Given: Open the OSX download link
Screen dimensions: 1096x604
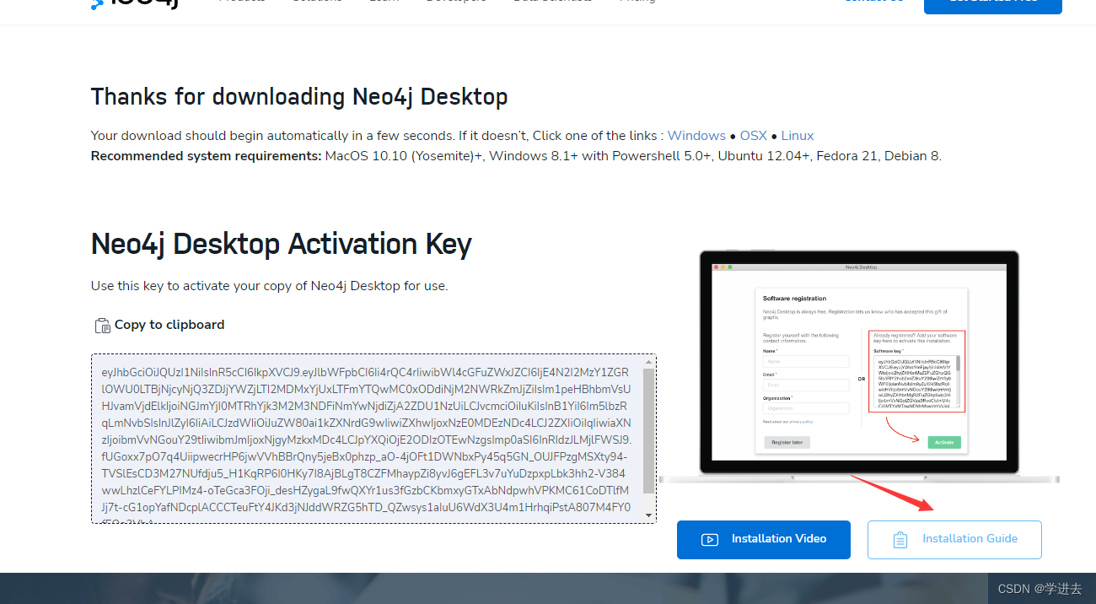Looking at the screenshot, I should coord(754,136).
